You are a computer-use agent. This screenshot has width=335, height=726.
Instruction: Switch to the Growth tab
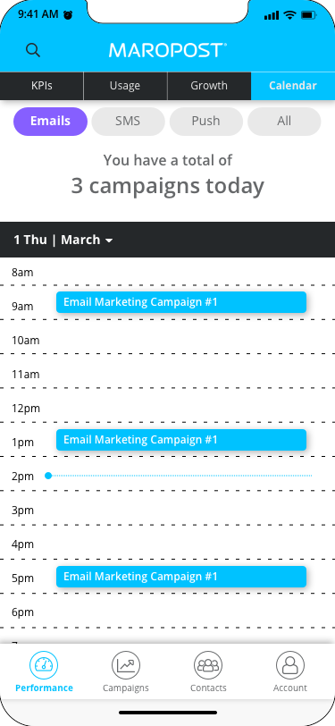[x=209, y=86]
